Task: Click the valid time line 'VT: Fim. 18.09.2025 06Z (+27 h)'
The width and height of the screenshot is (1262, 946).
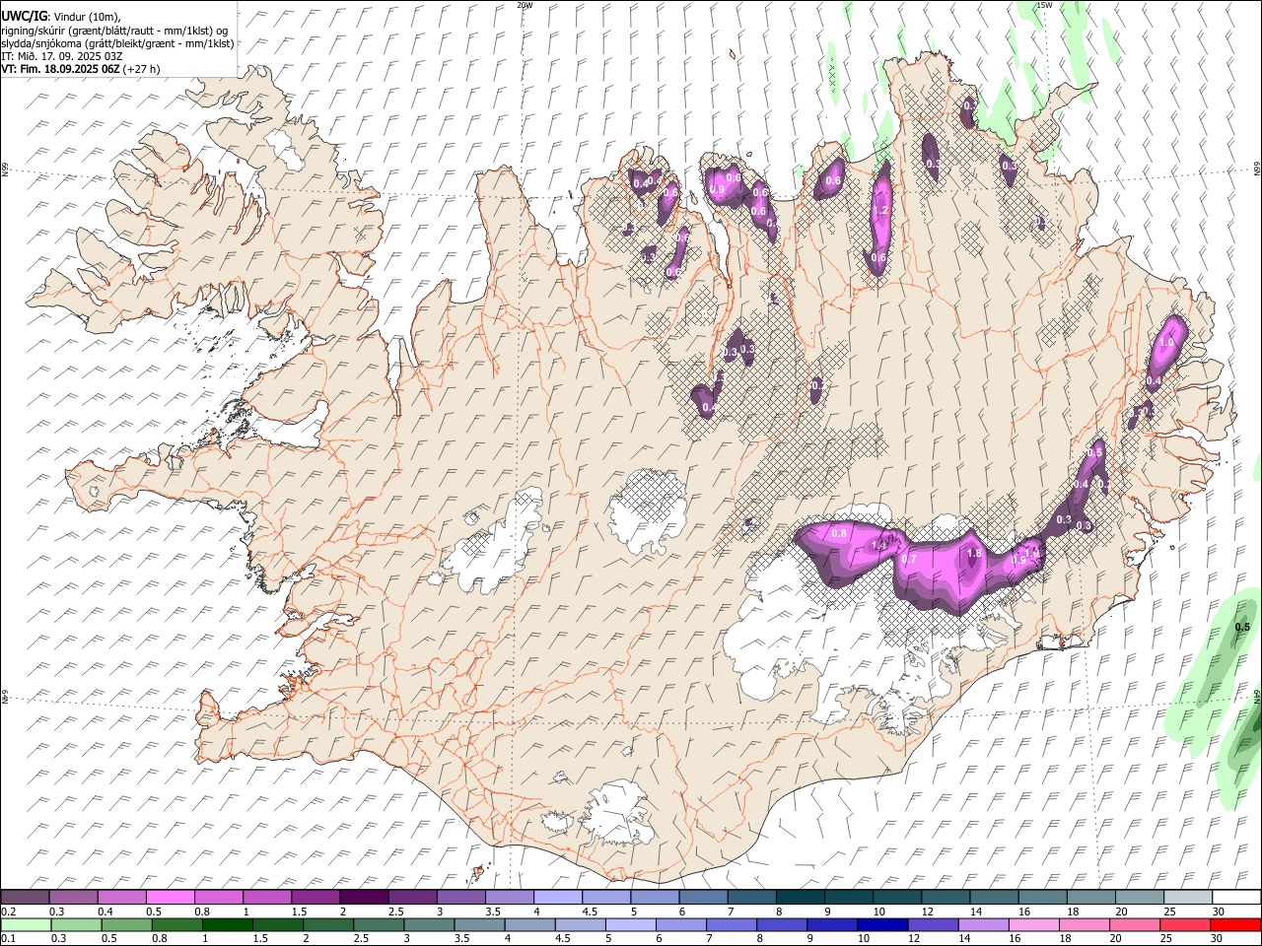Action: click(x=81, y=69)
